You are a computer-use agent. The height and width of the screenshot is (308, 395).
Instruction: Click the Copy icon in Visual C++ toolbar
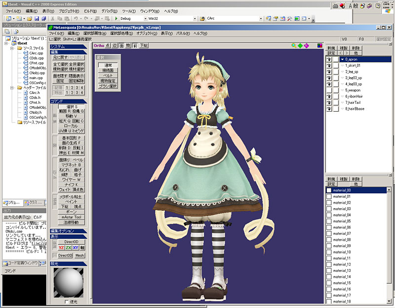pyautogui.click(x=60, y=19)
